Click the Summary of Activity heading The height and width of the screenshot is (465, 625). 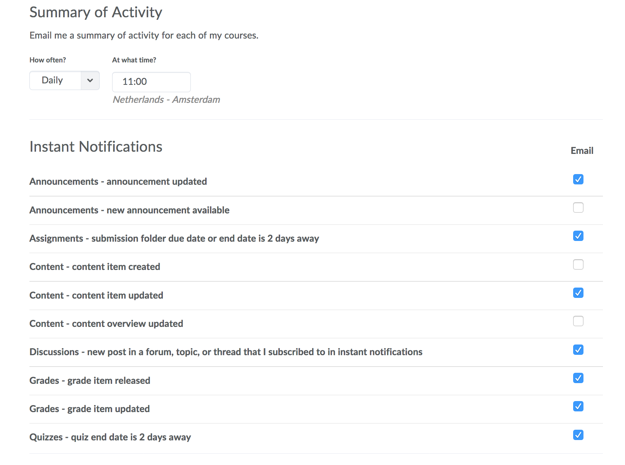tap(96, 12)
